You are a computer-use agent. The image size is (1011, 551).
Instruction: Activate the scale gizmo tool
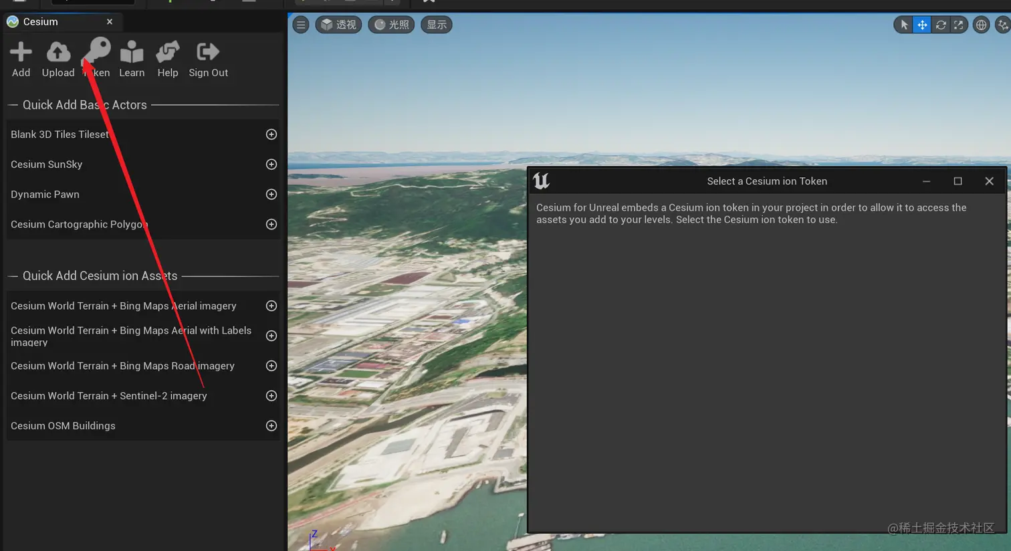point(959,25)
